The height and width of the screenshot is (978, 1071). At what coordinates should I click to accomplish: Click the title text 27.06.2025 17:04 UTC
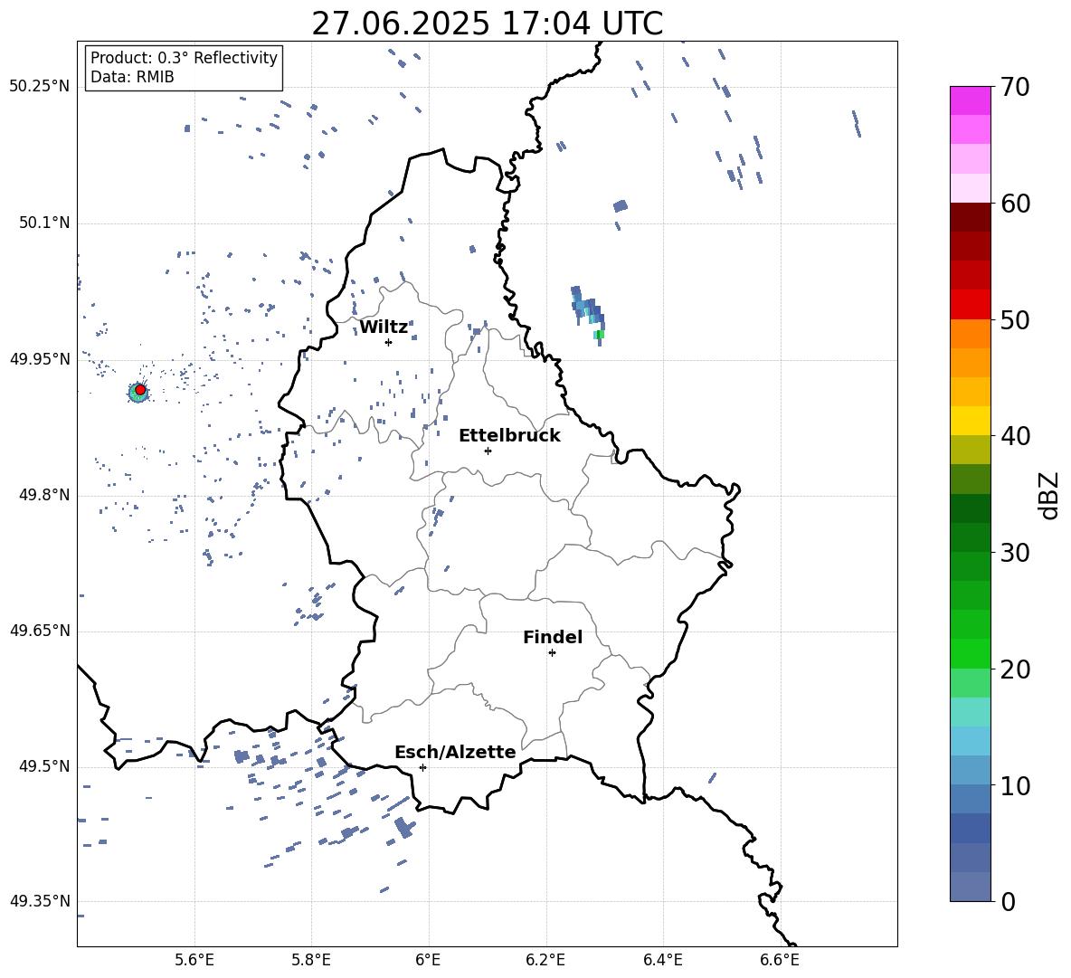(487, 24)
